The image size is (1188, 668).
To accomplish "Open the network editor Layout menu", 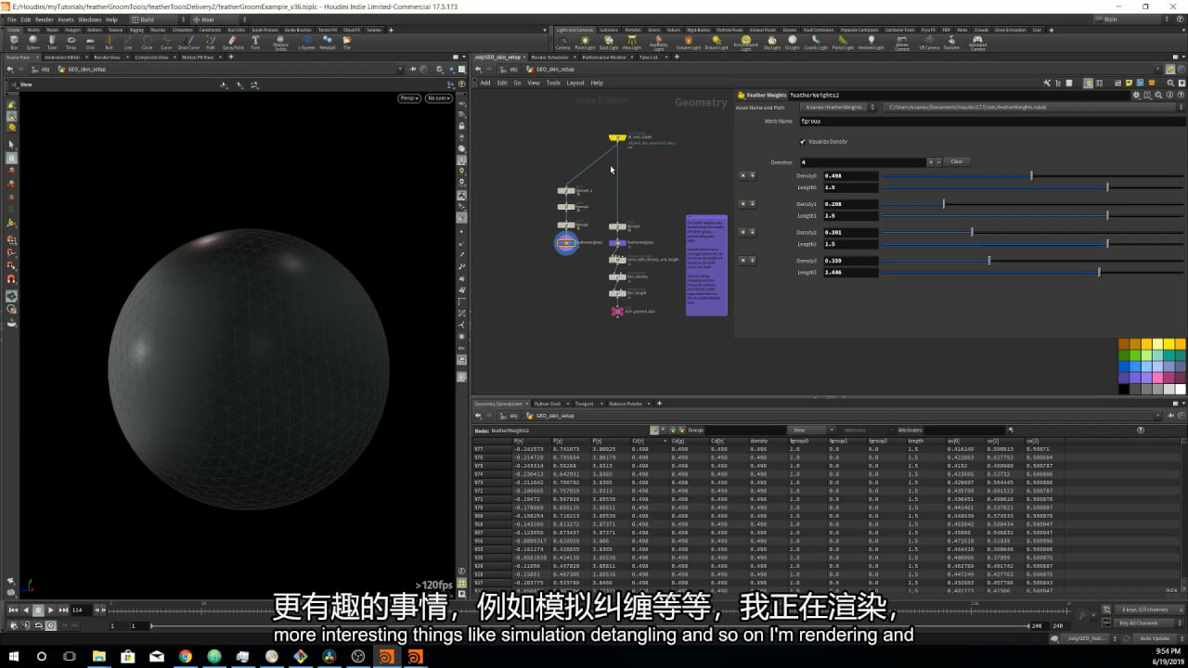I will tap(575, 83).
